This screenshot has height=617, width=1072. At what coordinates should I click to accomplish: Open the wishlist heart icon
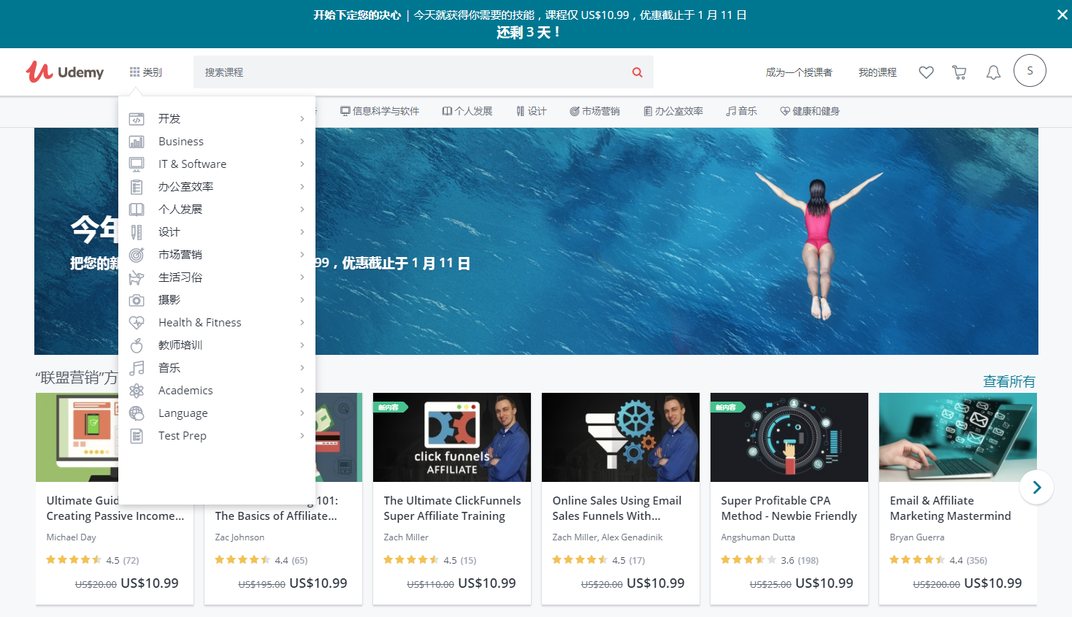coord(926,72)
